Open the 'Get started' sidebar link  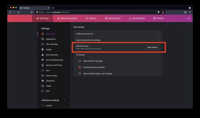(x=50, y=34)
